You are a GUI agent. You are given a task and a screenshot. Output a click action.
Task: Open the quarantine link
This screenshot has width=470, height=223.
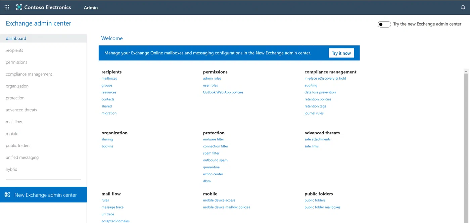point(211,167)
